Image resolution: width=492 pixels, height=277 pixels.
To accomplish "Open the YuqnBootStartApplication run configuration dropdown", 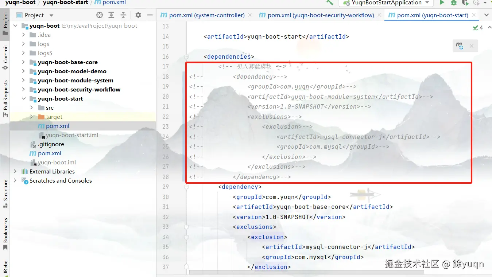I will pos(386,3).
